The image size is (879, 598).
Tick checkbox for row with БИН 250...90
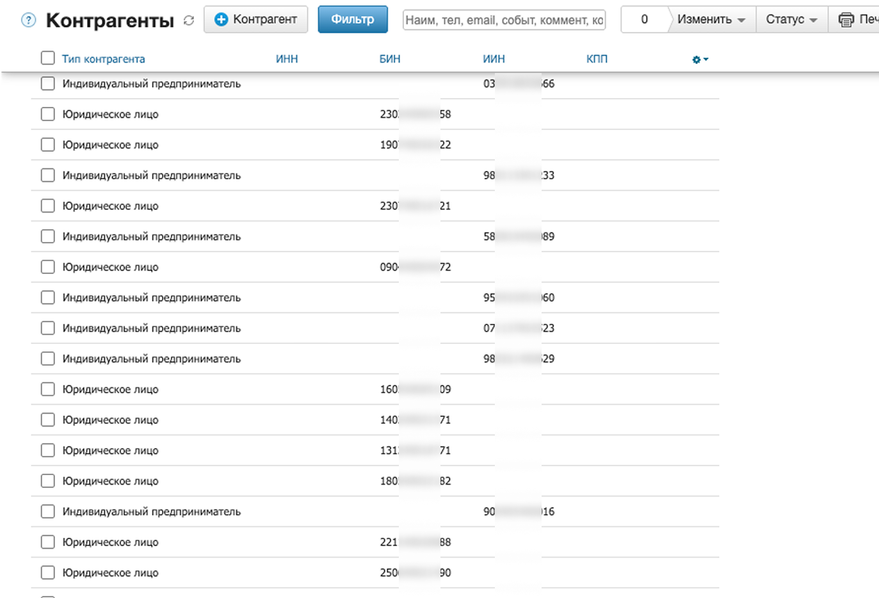coord(48,573)
